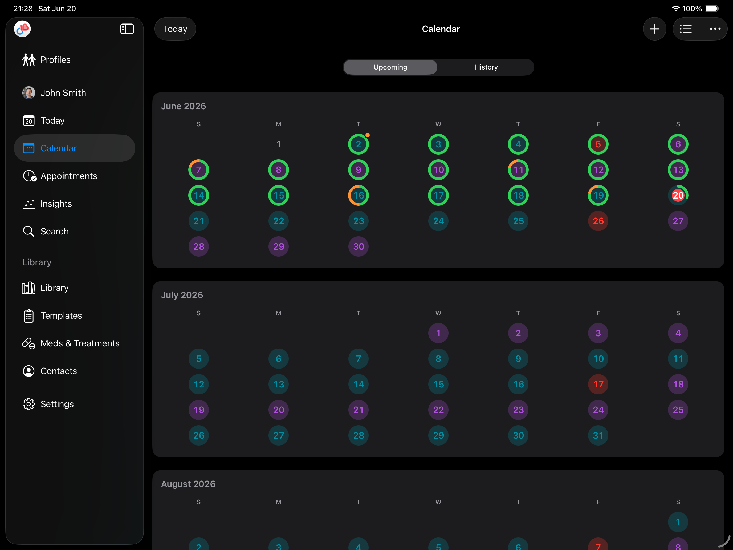
Task: Select today's date, June 20
Action: pyautogui.click(x=678, y=195)
